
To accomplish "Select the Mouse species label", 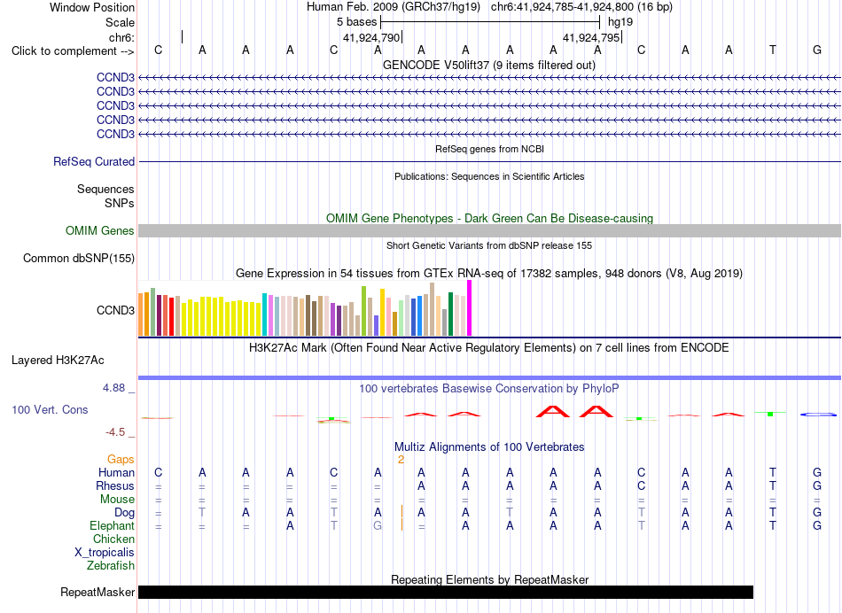I will click(x=117, y=500).
